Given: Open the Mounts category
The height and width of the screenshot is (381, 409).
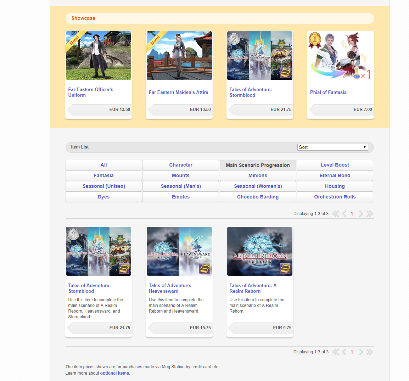Looking at the screenshot, I should click(x=181, y=176).
